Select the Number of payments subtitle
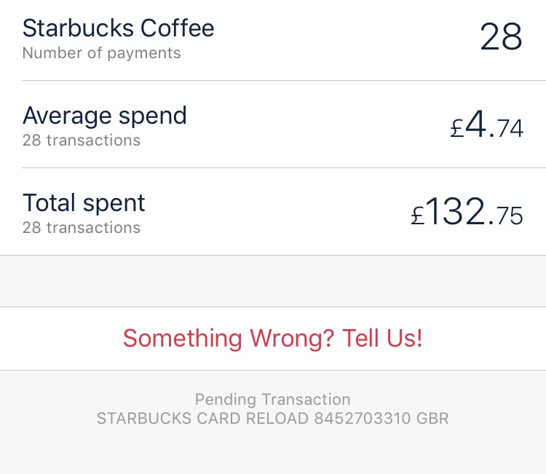The image size is (546, 474). point(101,53)
